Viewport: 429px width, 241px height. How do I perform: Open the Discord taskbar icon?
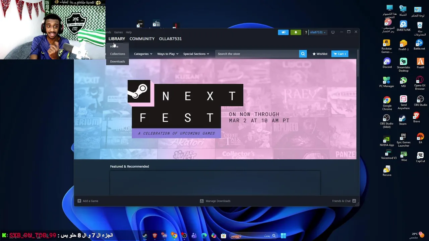tap(164, 236)
